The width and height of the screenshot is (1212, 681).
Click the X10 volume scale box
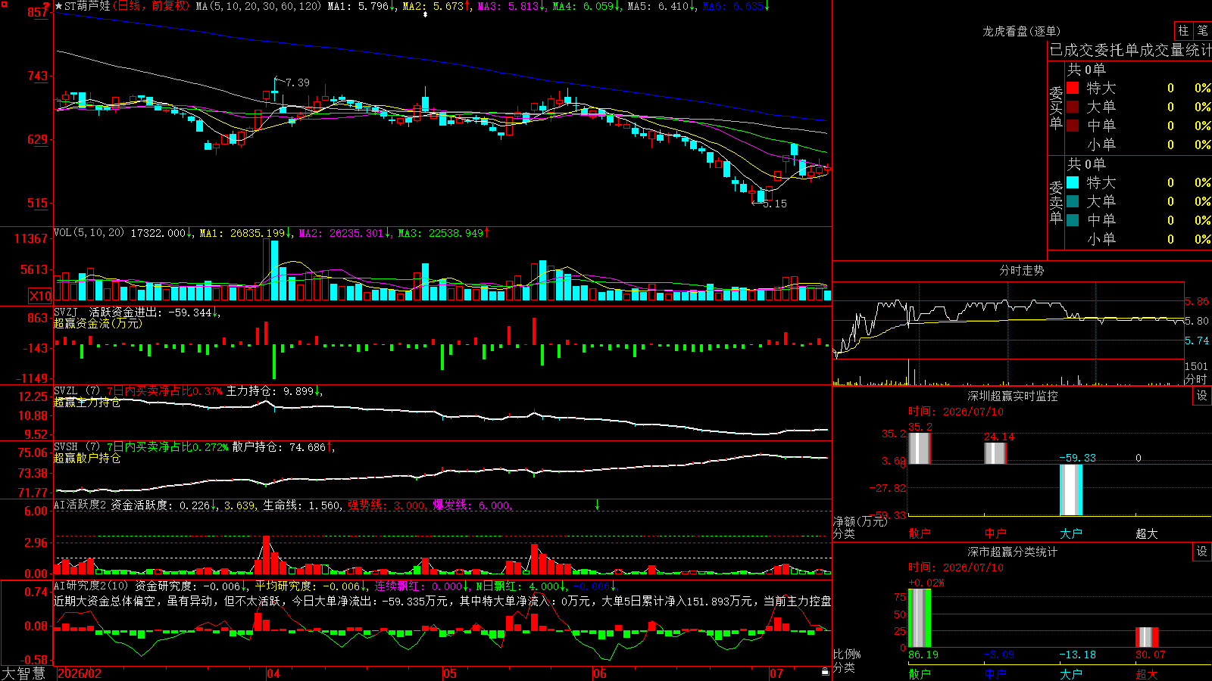click(x=40, y=296)
